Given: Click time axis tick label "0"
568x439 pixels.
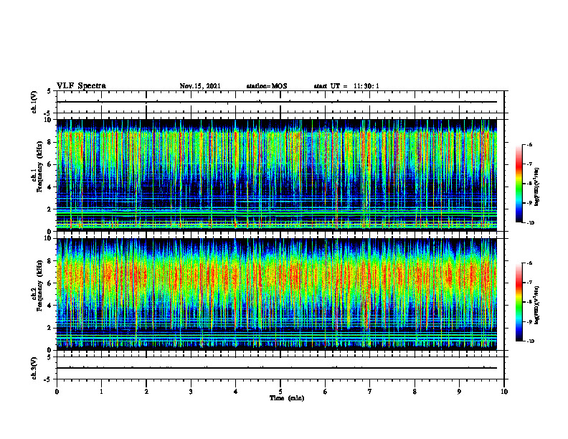Looking at the screenshot, I should (x=57, y=392).
